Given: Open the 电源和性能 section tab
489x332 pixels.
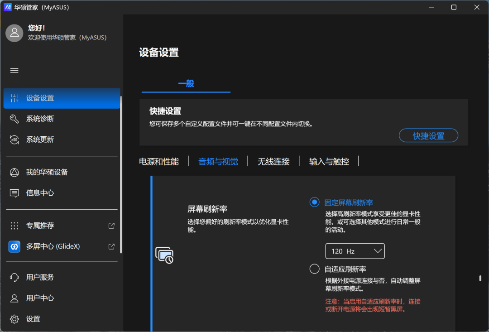Looking at the screenshot, I should point(159,161).
